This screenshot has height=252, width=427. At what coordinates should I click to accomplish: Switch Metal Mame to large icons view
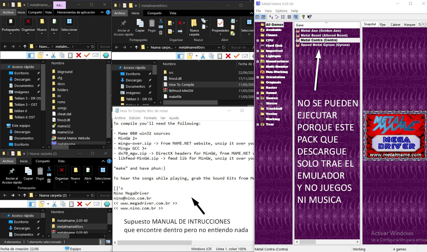271,17
